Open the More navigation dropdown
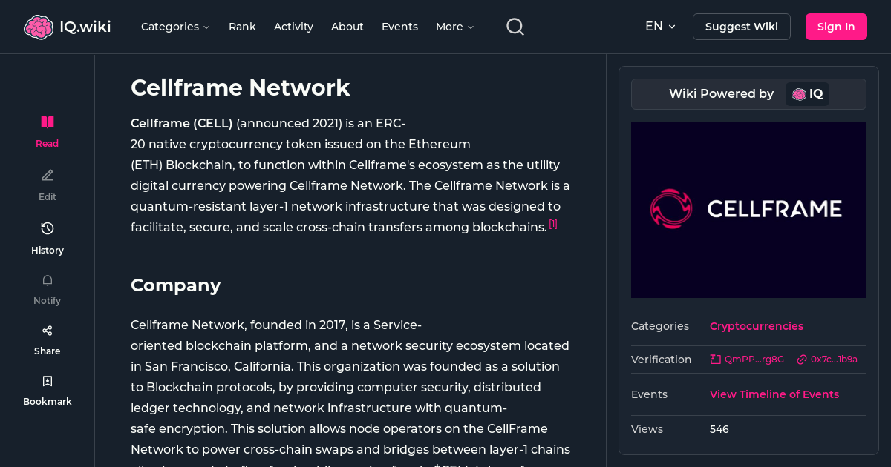 [454, 26]
